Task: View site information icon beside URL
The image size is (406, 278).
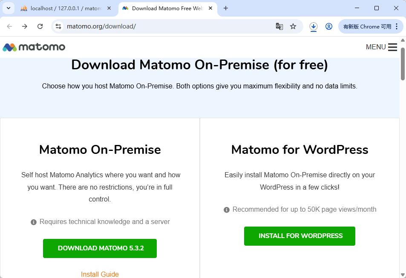Action: tap(58, 26)
